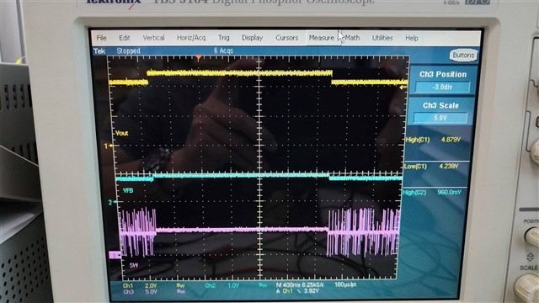Select the High(C2) measurement readout
This screenshot has height=303, width=539.
click(x=432, y=193)
